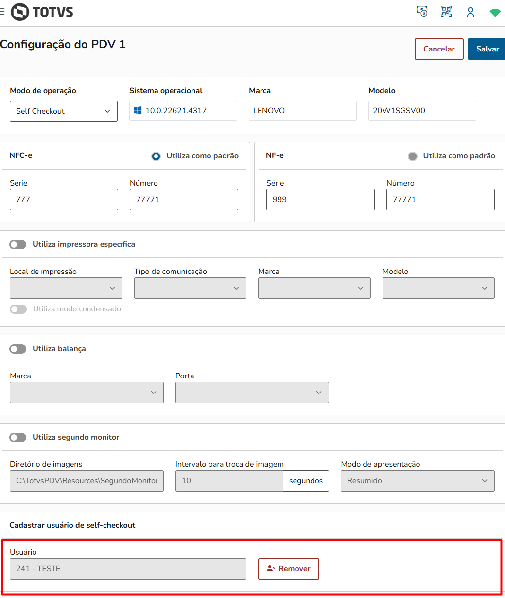Click the green connection status icon

[495, 13]
